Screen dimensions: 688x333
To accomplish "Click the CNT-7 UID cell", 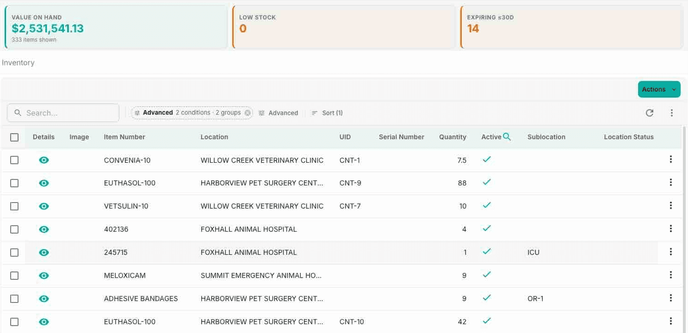I will pos(350,206).
